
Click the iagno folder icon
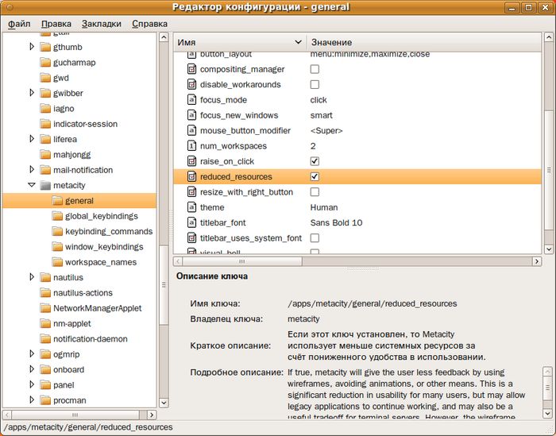[45, 109]
